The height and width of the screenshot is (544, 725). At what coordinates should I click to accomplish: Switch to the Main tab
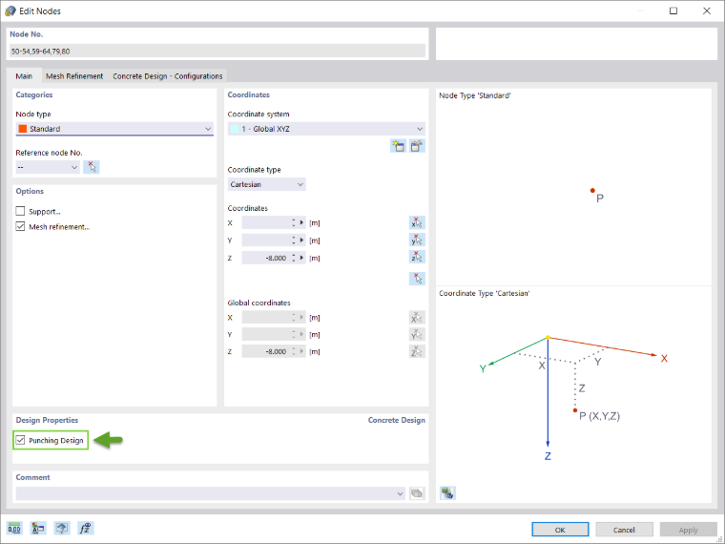pyautogui.click(x=24, y=75)
